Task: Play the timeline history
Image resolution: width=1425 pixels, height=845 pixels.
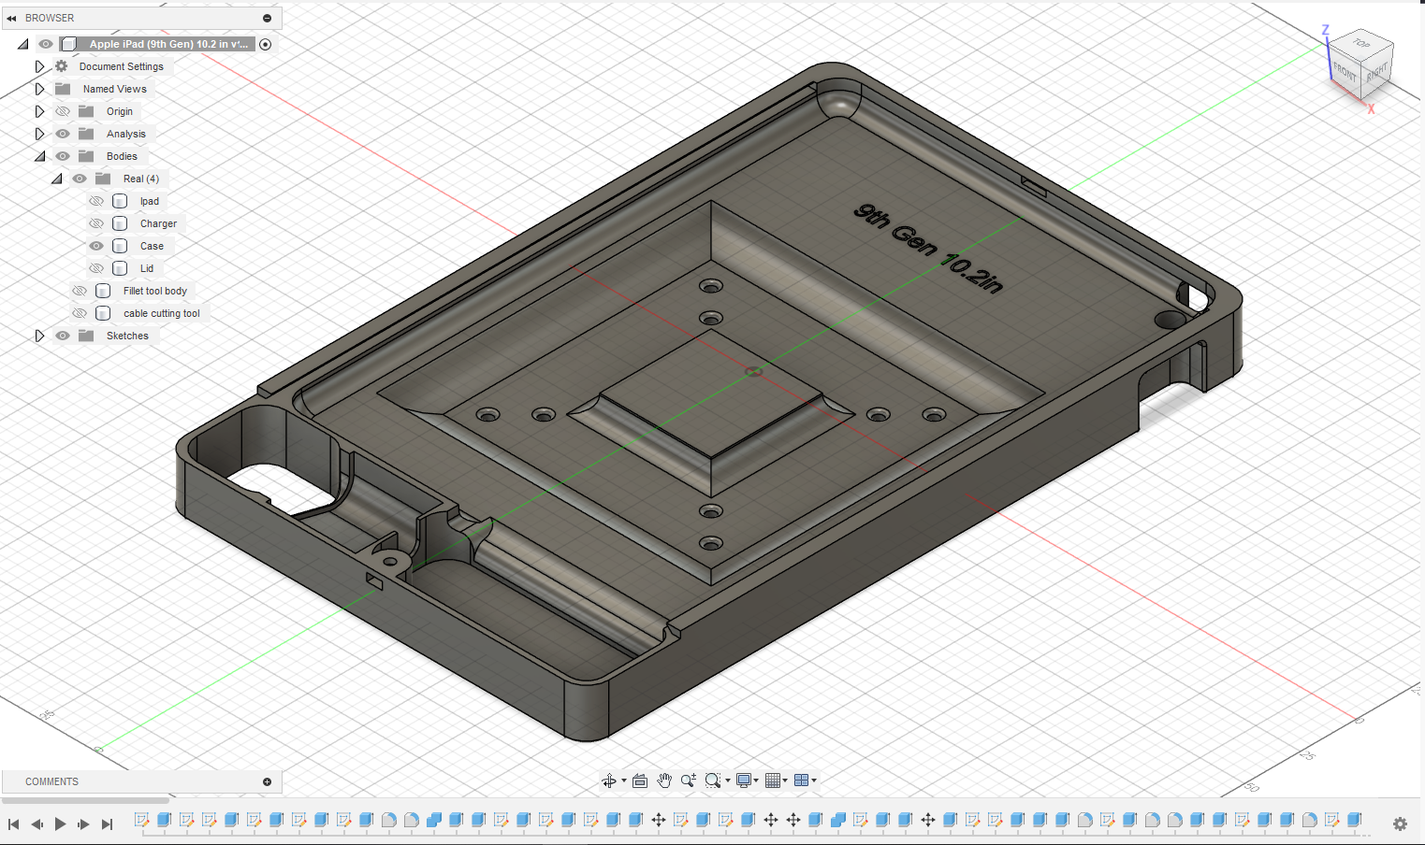Action: pyautogui.click(x=60, y=824)
